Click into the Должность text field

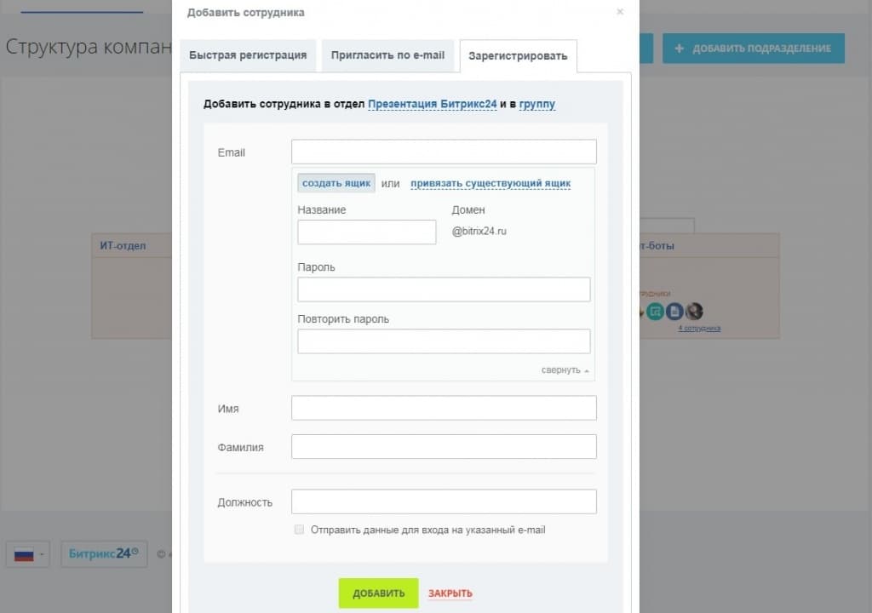click(444, 502)
